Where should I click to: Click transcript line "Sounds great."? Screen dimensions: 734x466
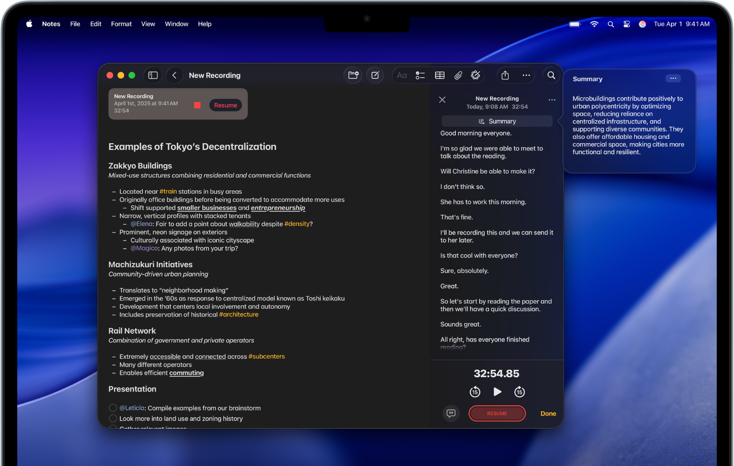(x=461, y=324)
